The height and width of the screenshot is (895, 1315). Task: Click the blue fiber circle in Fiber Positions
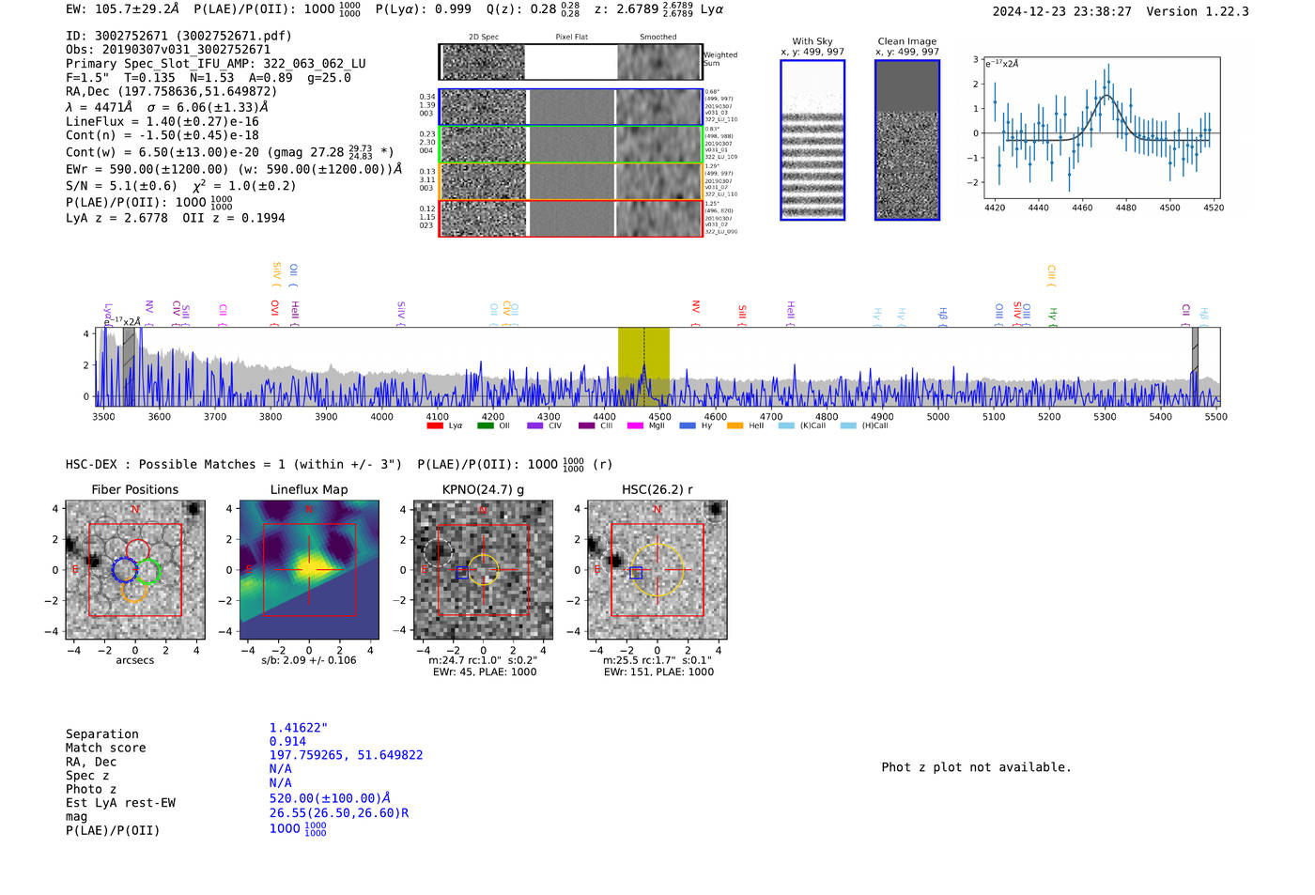tap(125, 569)
